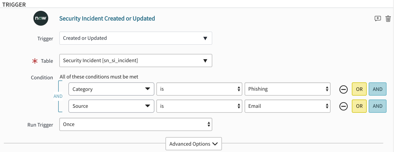Open the Run Trigger Once dropdown
The image size is (394, 152).
tap(136, 124)
